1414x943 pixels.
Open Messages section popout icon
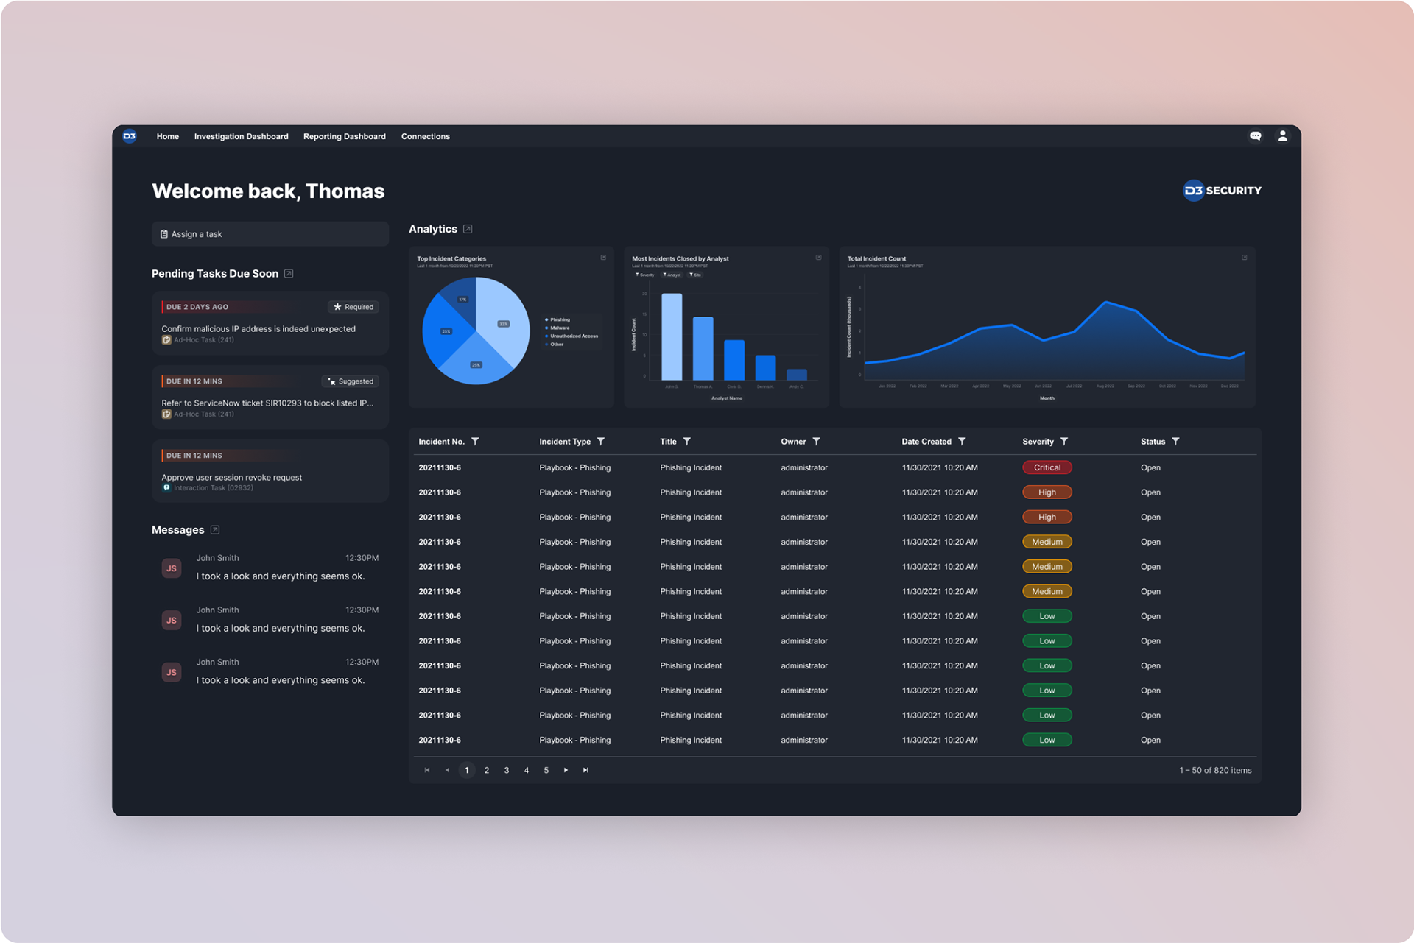[x=215, y=530]
